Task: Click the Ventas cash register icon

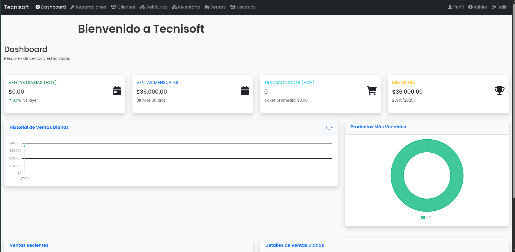Action: [x=206, y=7]
